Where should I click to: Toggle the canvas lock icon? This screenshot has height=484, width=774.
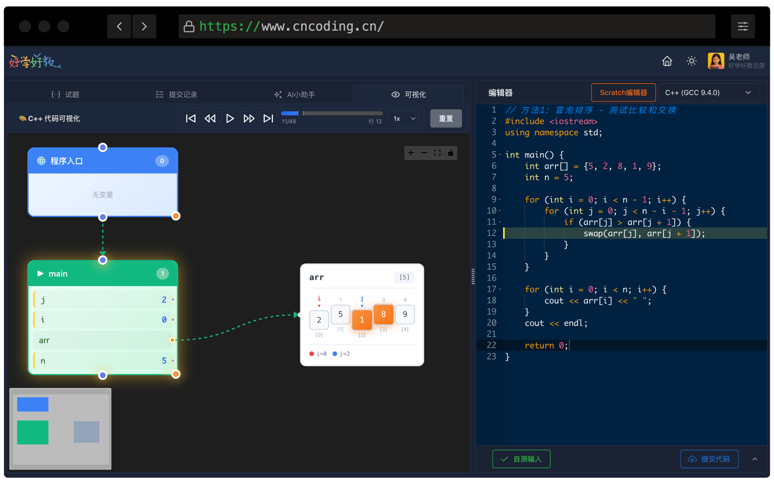tap(451, 153)
